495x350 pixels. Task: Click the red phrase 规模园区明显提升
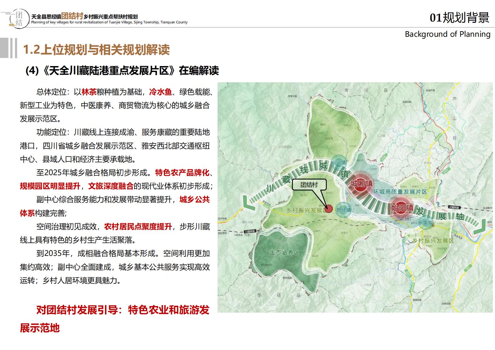(x=50, y=186)
